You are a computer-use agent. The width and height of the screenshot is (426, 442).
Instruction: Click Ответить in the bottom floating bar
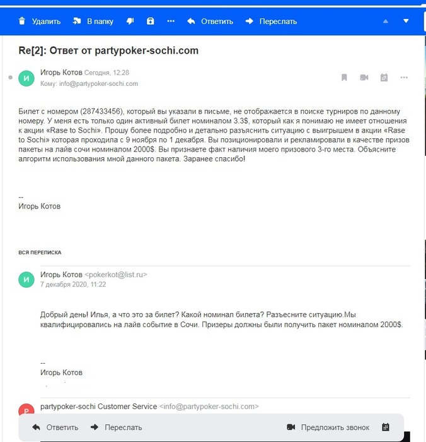[55, 427]
